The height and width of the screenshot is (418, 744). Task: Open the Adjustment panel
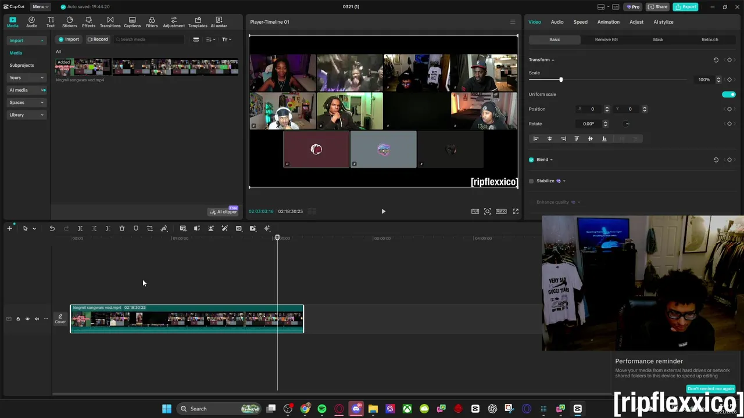coord(174,22)
